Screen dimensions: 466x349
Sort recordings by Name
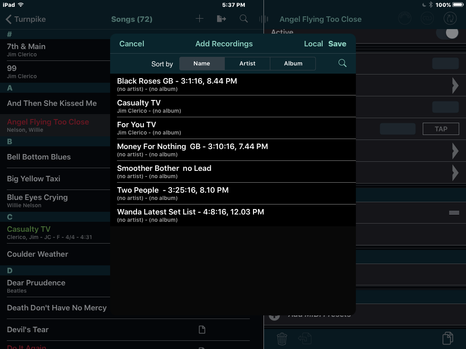pos(202,64)
